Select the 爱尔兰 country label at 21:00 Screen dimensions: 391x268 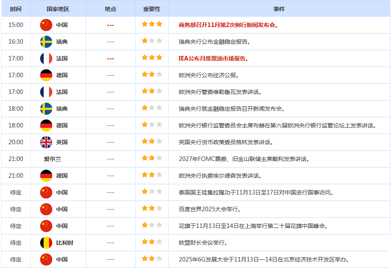(x=52, y=159)
